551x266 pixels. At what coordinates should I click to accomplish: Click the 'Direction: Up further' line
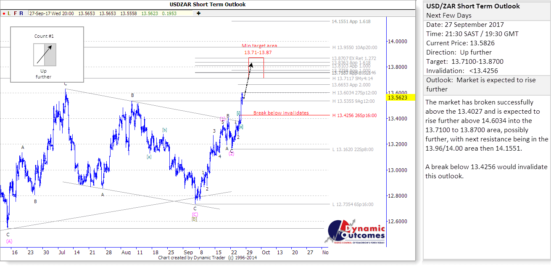459,52
